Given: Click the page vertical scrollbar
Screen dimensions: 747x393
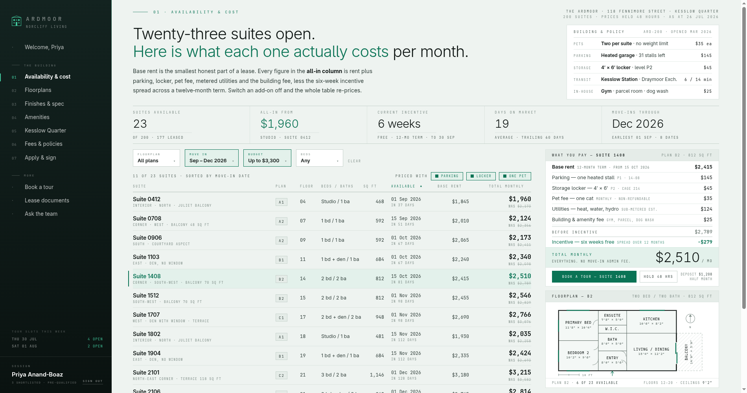Looking at the screenshot, I should tap(743, 157).
